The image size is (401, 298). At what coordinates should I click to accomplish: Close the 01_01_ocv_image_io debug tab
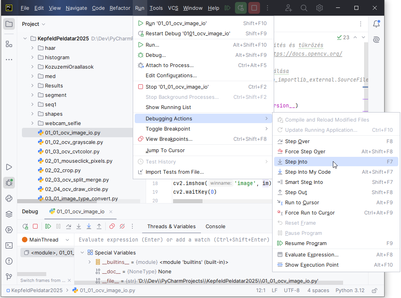coord(111,212)
